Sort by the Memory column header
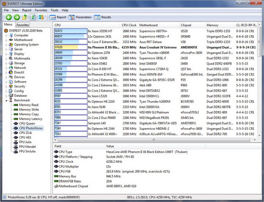This screenshot has height=202, width=264. coord(220,25)
